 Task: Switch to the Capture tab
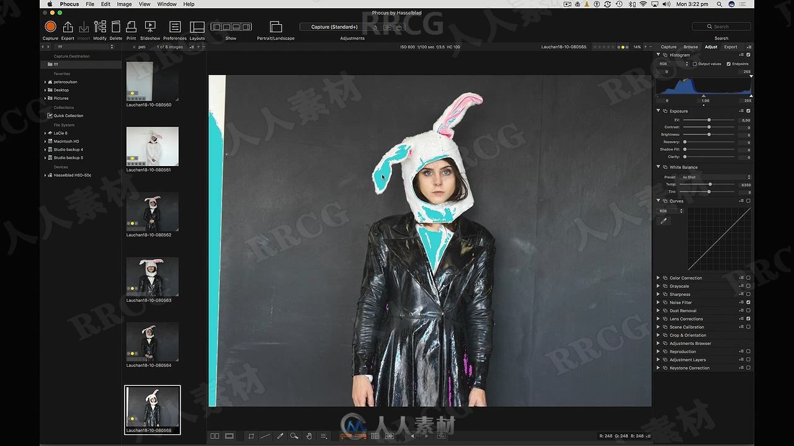click(669, 47)
